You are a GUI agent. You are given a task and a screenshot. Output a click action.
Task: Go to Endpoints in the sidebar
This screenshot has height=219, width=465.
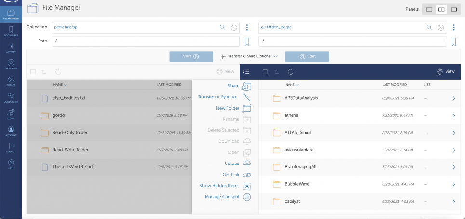(x=11, y=64)
